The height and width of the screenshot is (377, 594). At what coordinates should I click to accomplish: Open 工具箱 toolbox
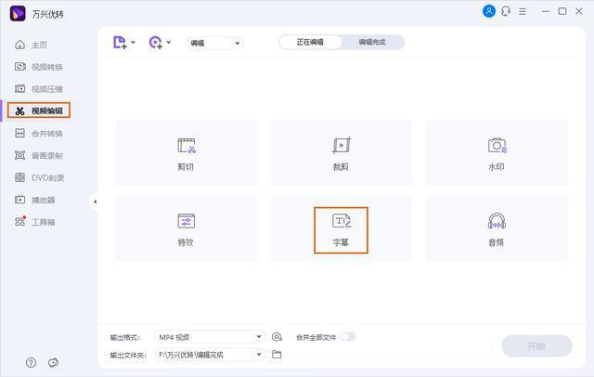click(34, 222)
